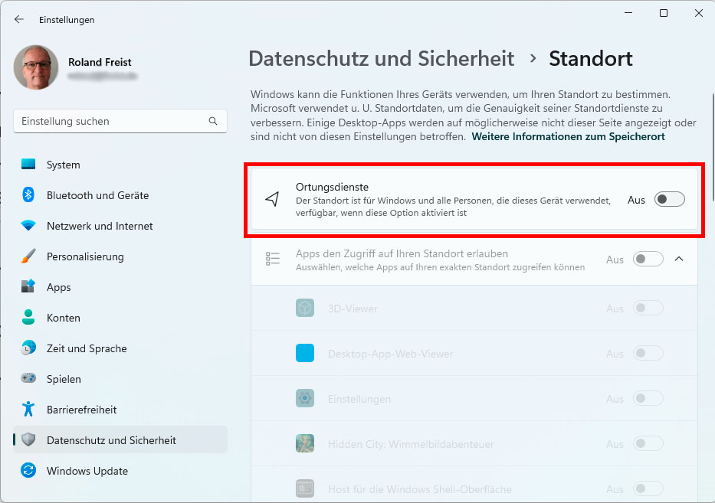
Task: Click Datenschutz und Sicherheit breadcrumb
Action: point(381,59)
